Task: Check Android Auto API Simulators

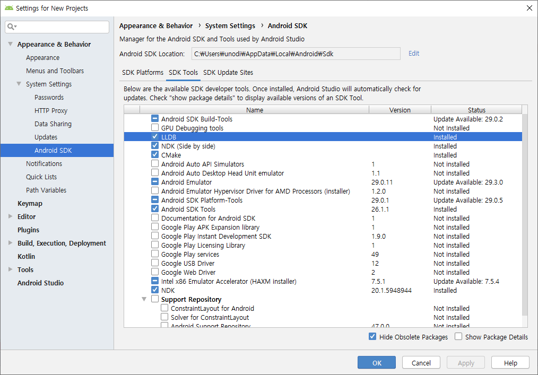Action: click(x=155, y=164)
